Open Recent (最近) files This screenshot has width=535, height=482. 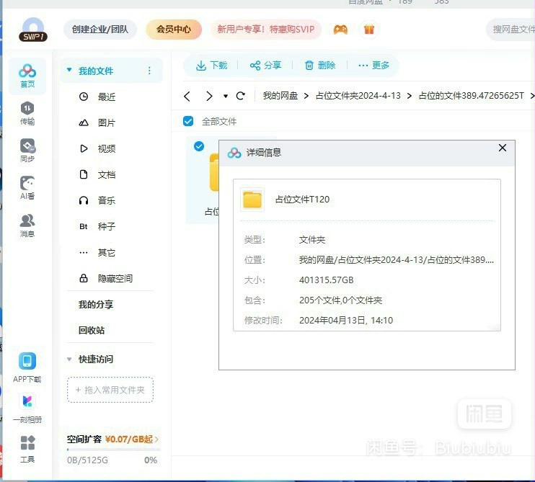point(107,97)
